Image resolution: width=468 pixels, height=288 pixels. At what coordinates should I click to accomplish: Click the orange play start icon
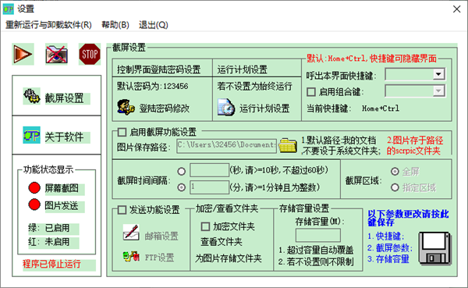coord(23,54)
